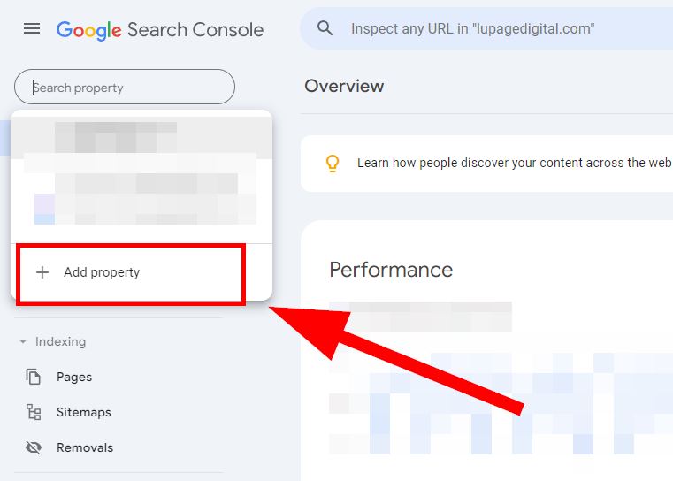The width and height of the screenshot is (673, 481).
Task: Click the Overview page title
Action: (x=344, y=86)
